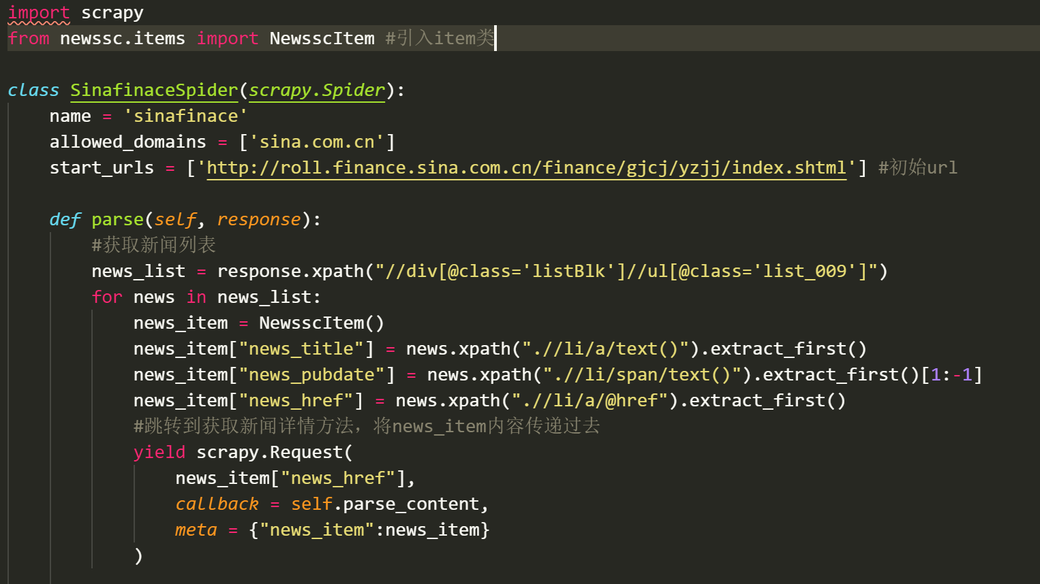Click the scrapy.Spider base class
This screenshot has height=584, width=1040.
pos(317,91)
